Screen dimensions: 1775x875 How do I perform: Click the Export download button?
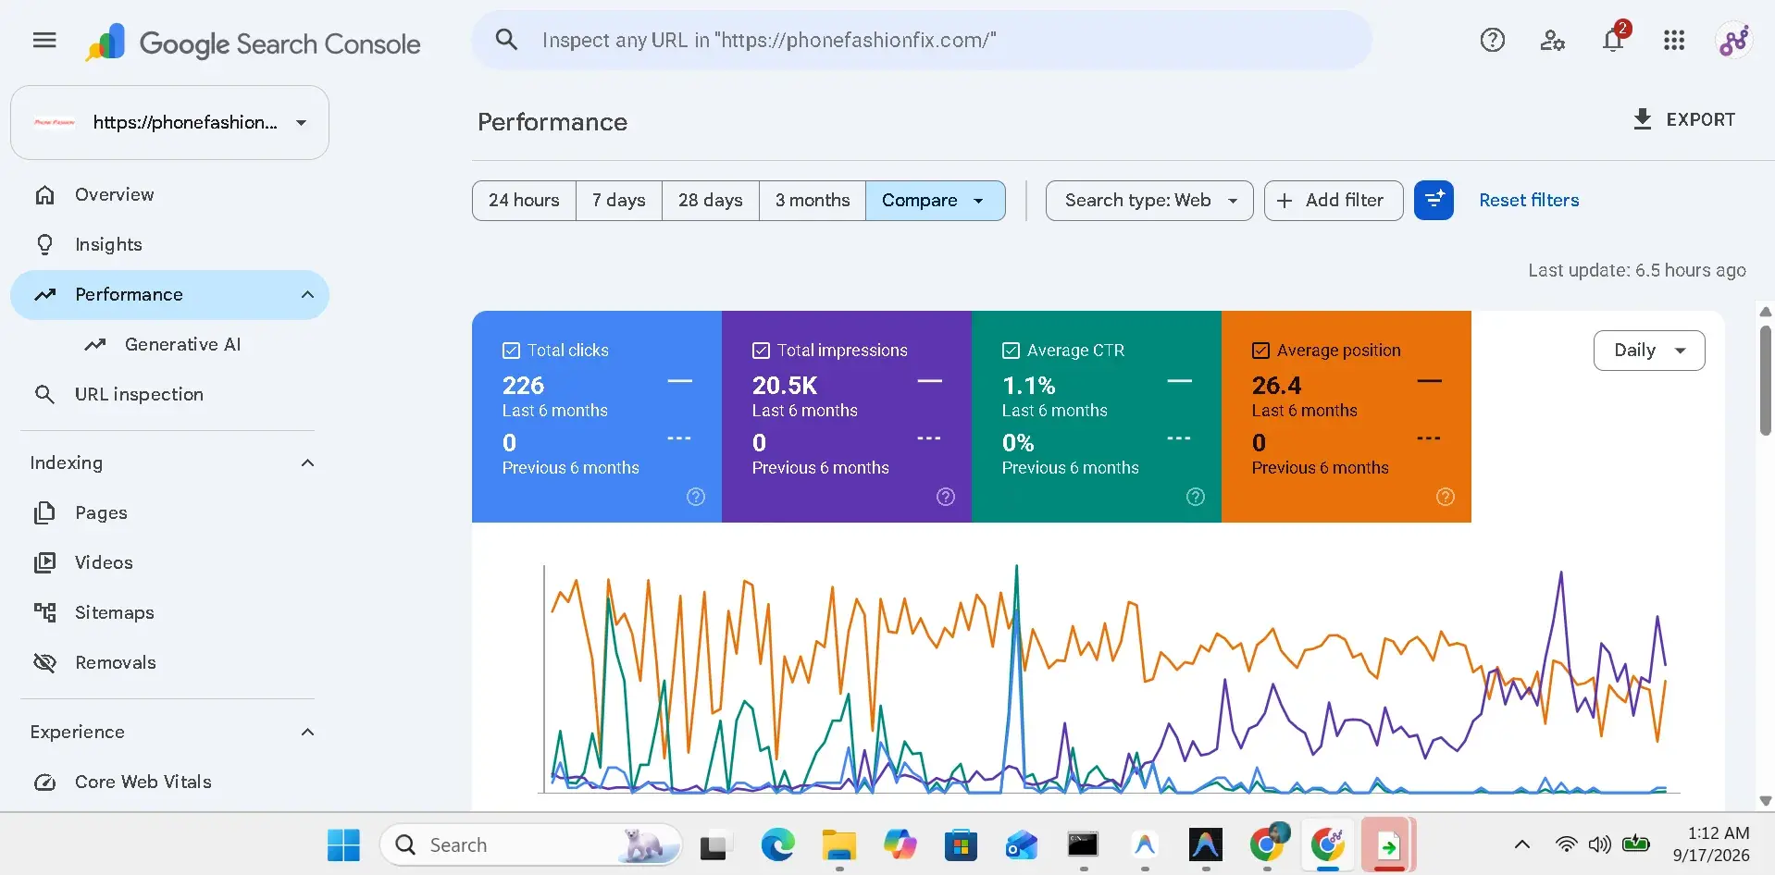click(x=1684, y=119)
